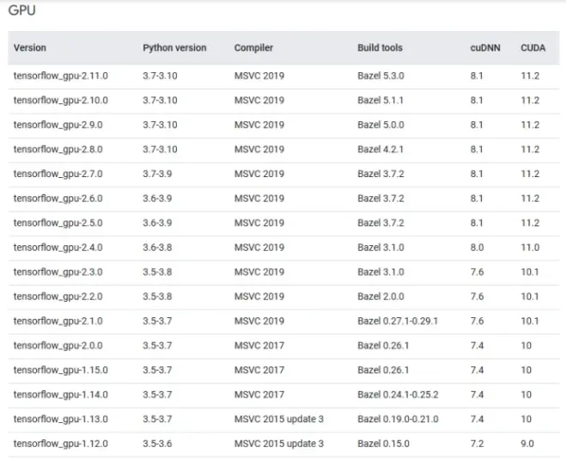Click Bazel 3.7.2 in tensorflow_gpu-2.6.0 row
The height and width of the screenshot is (460, 567).
pos(381,199)
